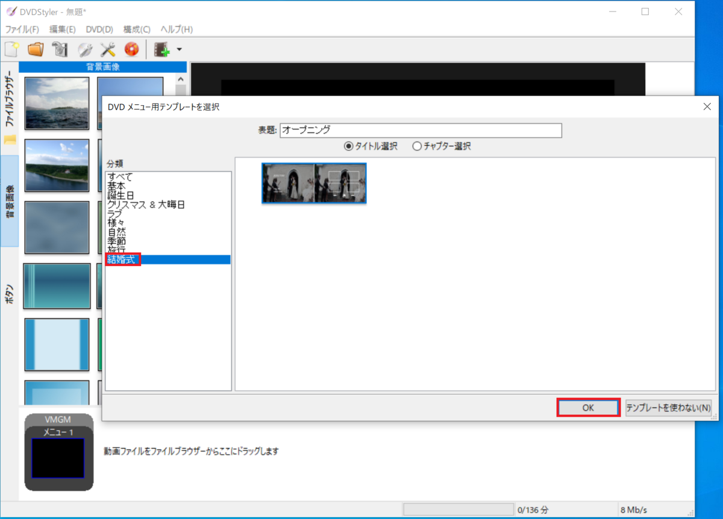Open the 編集(E) menu
Screen dimensions: 723x519
[x=62, y=29]
